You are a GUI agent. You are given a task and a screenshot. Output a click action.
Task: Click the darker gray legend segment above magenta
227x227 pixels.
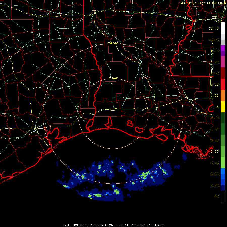coord(223,42)
